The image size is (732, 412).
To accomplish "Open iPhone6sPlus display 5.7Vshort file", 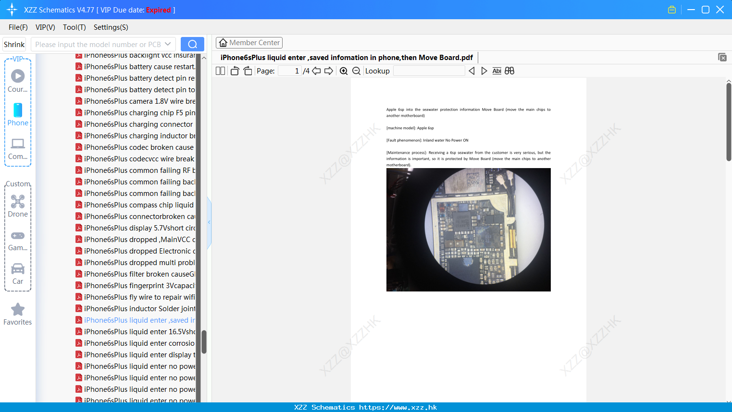I will tap(136, 228).
